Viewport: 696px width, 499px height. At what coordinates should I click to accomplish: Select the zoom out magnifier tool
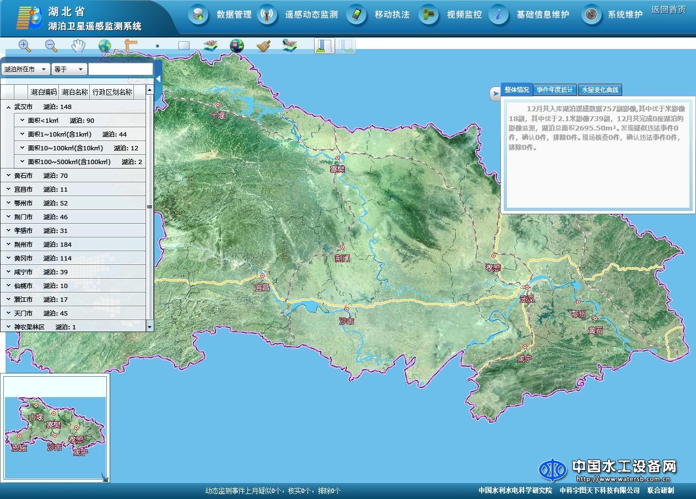[51, 46]
